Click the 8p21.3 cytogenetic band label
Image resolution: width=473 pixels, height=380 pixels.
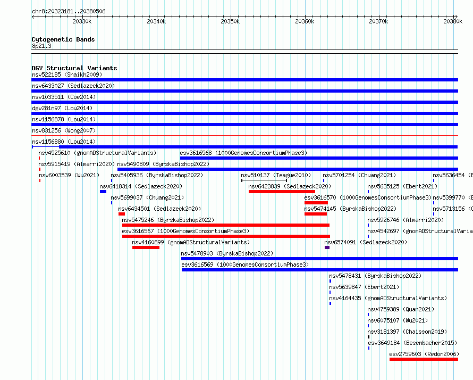click(x=41, y=46)
